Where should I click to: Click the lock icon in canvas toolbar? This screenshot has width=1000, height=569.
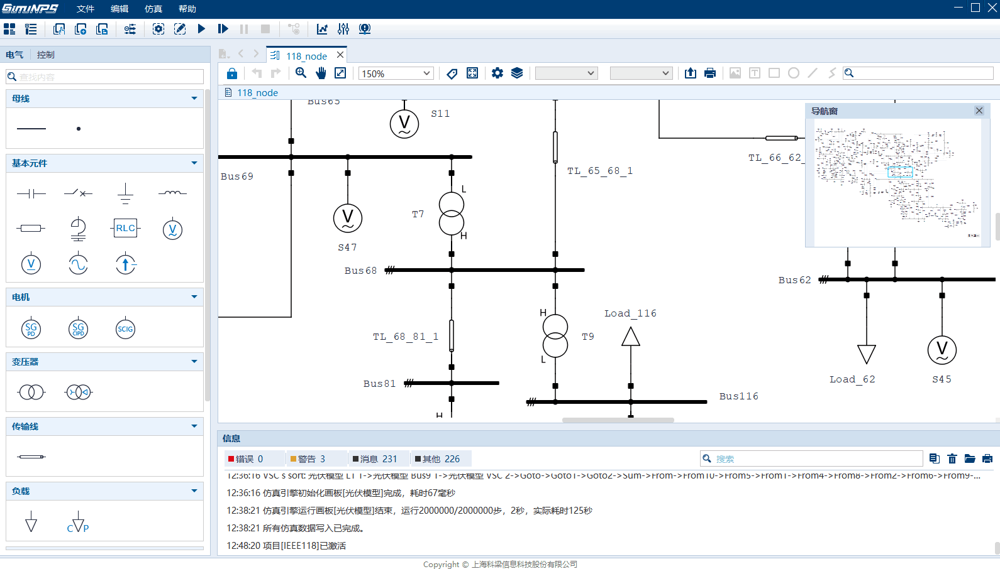coord(232,73)
